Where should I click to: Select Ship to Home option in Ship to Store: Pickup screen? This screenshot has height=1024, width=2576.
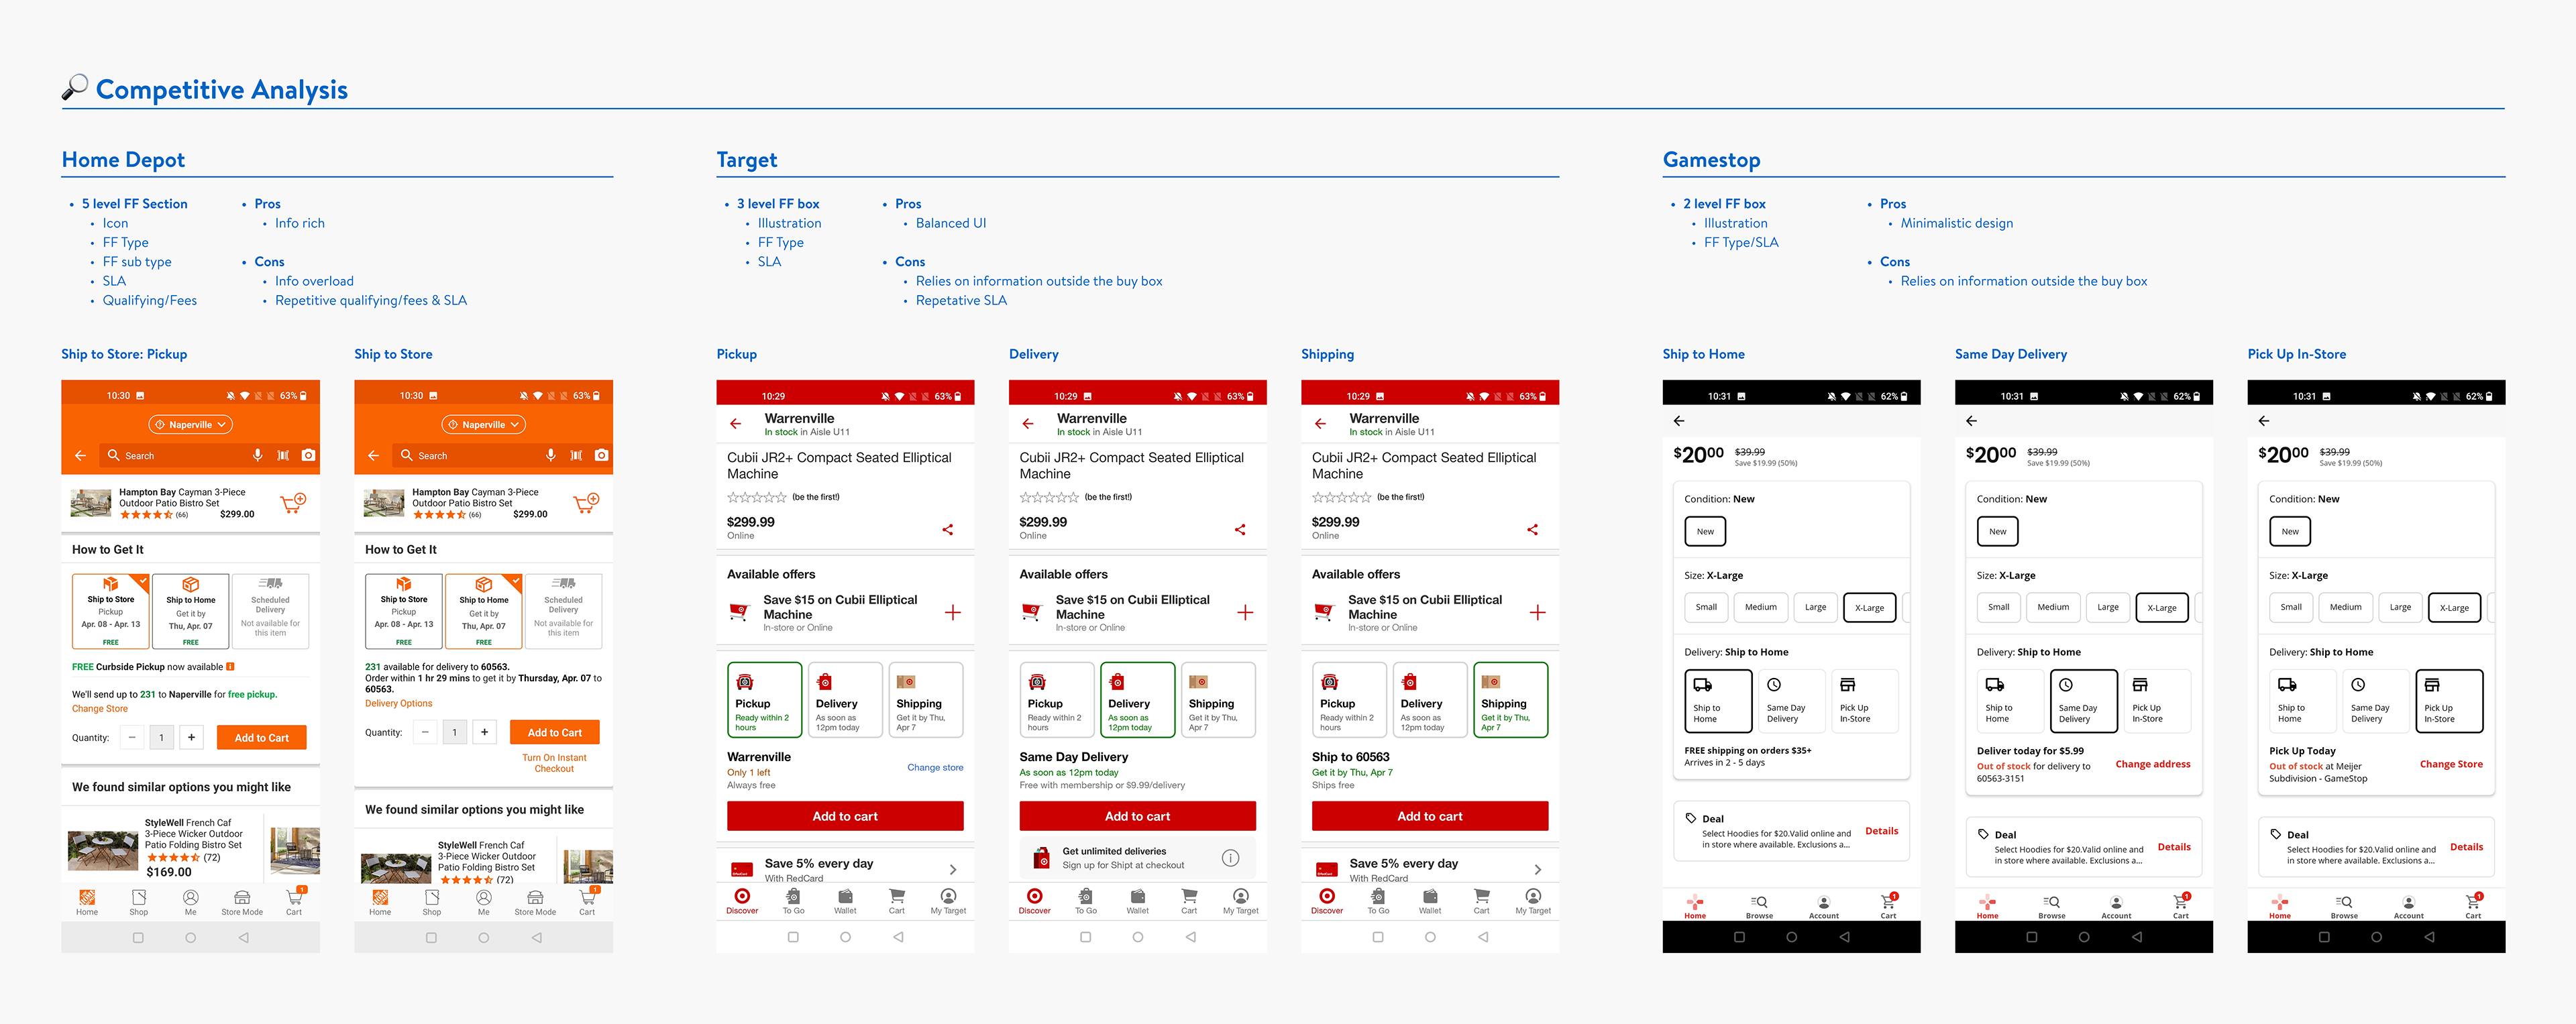tap(191, 611)
